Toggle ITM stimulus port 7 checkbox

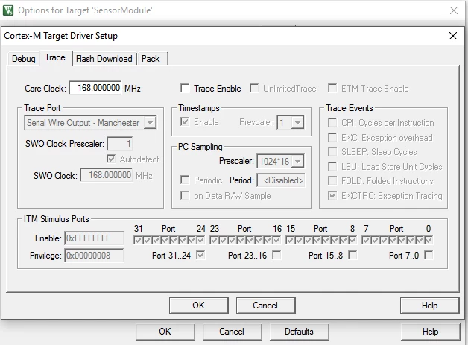click(x=366, y=240)
